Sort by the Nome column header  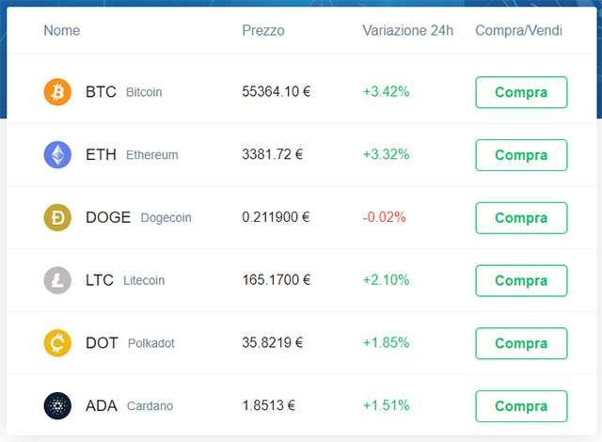click(62, 30)
